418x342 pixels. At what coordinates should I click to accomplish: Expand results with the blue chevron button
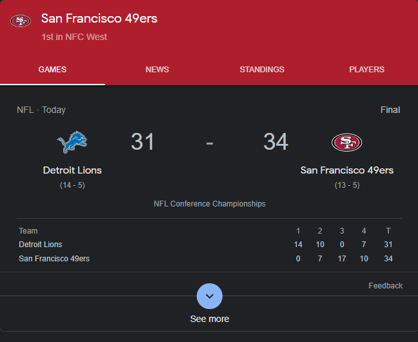pos(210,296)
